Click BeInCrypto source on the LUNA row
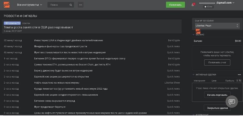Viewport: 243px width, 116px height. click(x=174, y=40)
